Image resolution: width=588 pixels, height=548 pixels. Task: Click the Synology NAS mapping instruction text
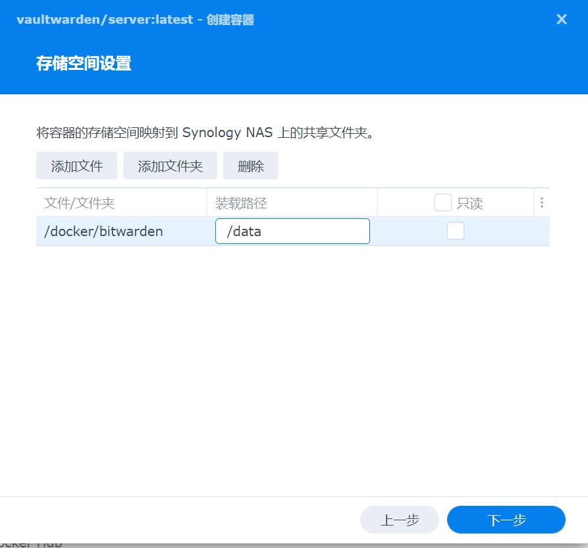(x=178, y=132)
